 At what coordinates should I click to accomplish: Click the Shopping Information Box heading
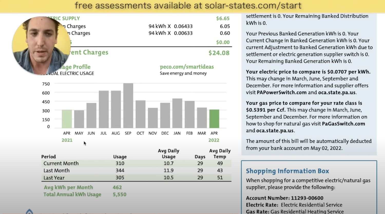(287, 171)
